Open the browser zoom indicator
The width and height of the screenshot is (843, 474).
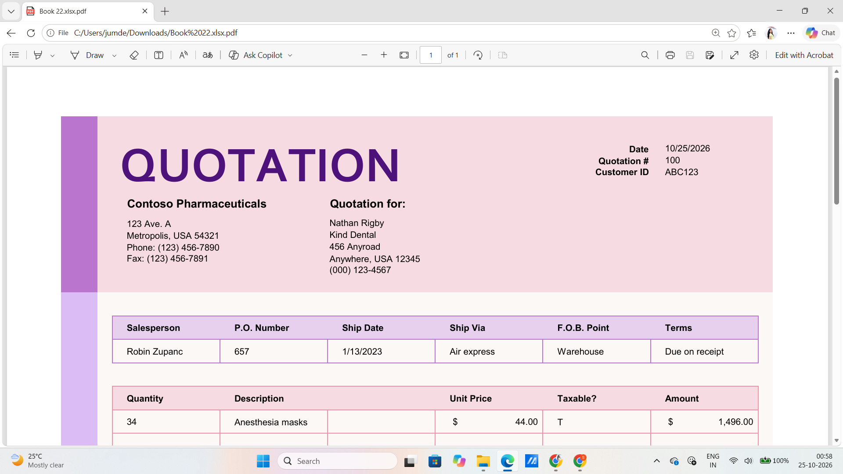(x=716, y=33)
